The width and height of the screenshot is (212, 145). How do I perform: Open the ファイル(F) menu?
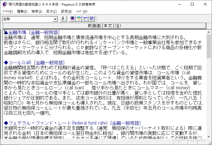point(7,11)
